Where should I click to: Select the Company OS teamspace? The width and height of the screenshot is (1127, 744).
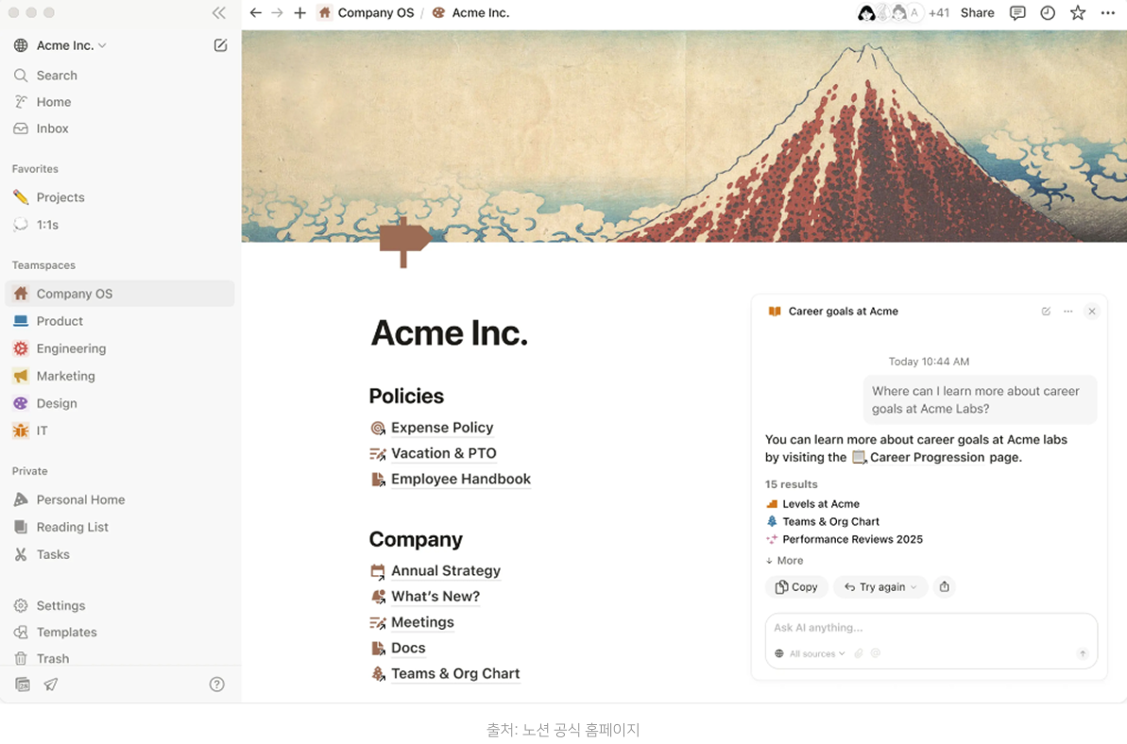pyautogui.click(x=119, y=294)
